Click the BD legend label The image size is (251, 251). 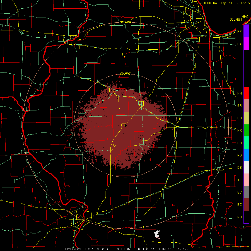click(239, 118)
